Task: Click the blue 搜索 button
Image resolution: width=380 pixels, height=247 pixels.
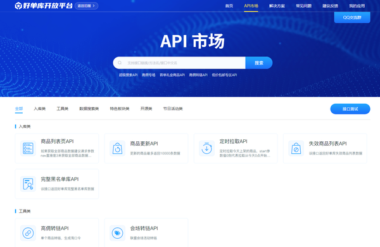Action: 259,63
